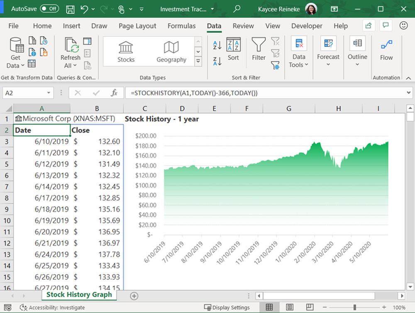This screenshot has height=313, width=415.
Task: Collapse the ribbon with chevron
Action: [x=408, y=78]
